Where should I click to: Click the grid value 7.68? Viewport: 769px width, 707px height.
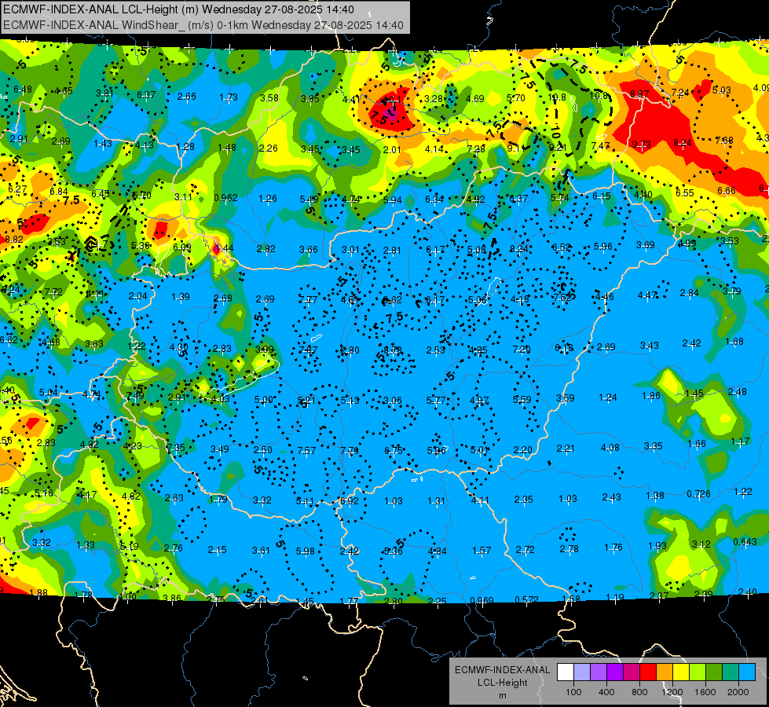tap(724, 141)
